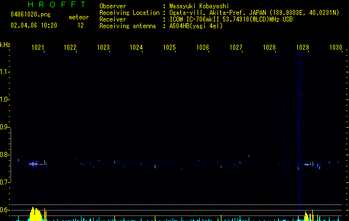
Task: Click the large yellow power peak near 1021
Action: click(x=36, y=214)
